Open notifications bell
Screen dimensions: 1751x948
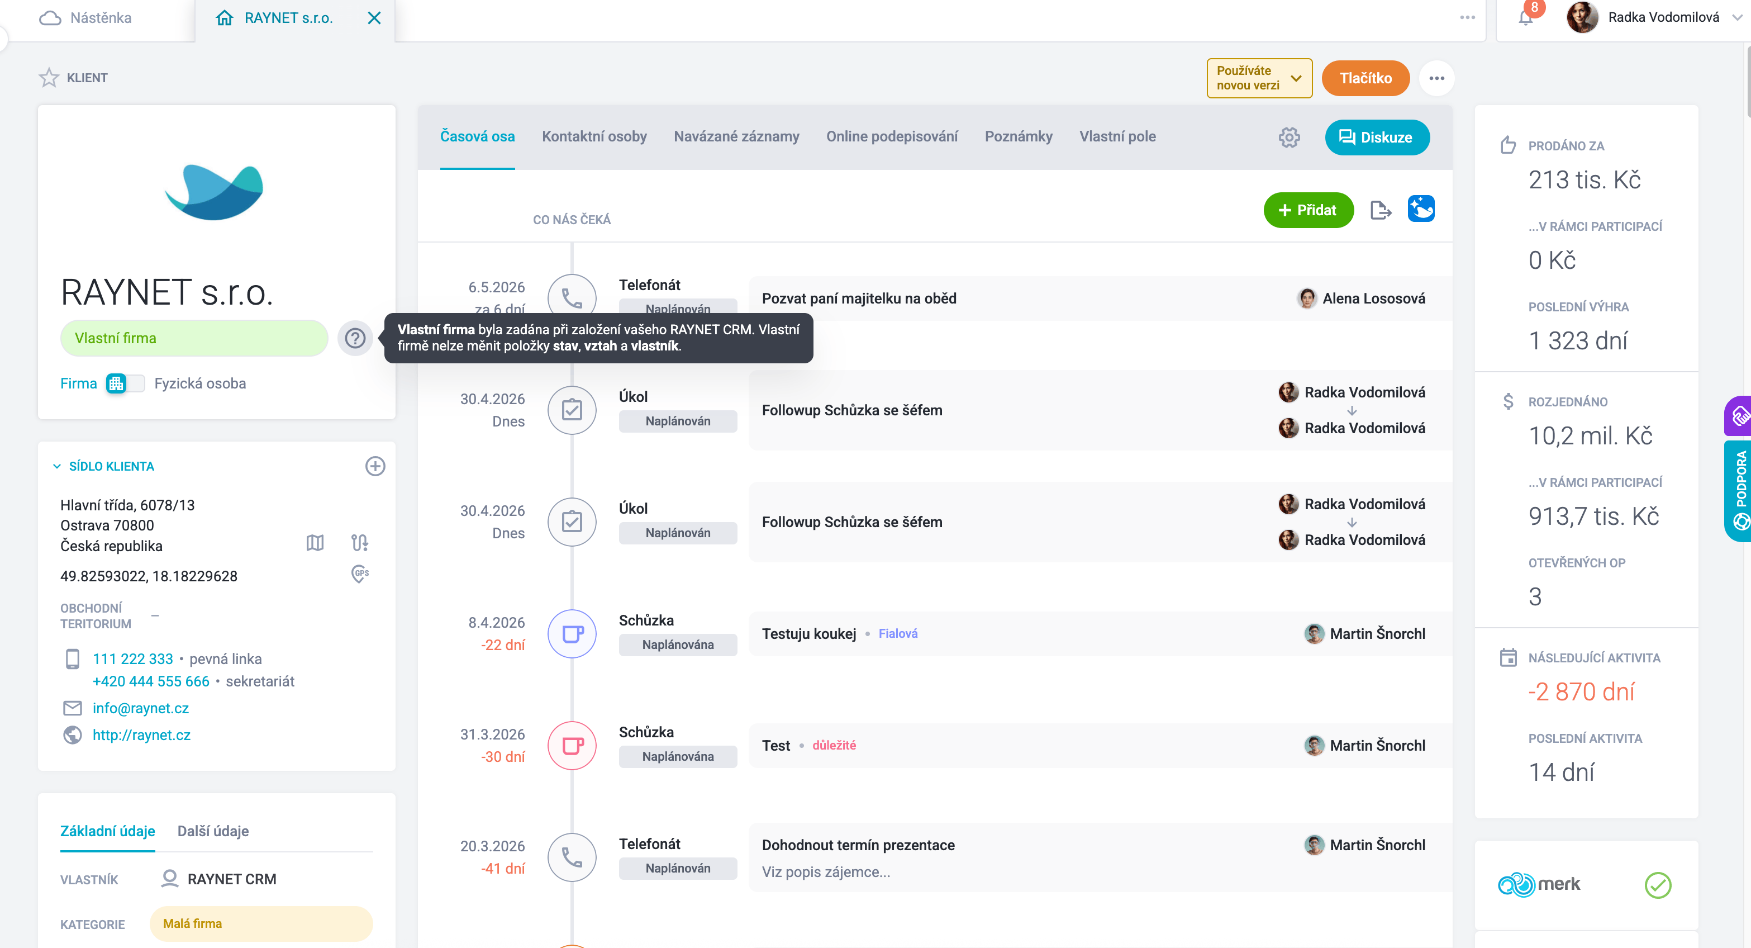pos(1525,18)
